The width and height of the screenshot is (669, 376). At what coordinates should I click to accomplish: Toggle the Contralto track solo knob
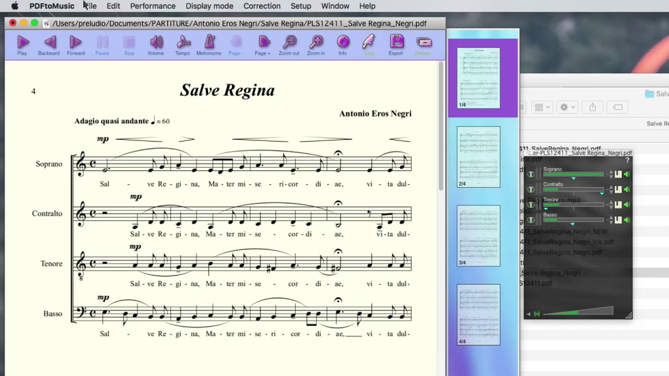531,190
